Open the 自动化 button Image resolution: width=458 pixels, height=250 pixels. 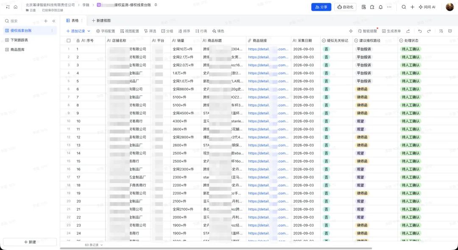[345, 7]
